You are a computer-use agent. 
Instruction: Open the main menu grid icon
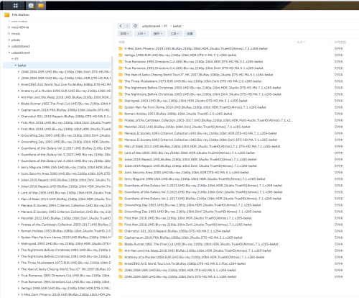[16, 5]
